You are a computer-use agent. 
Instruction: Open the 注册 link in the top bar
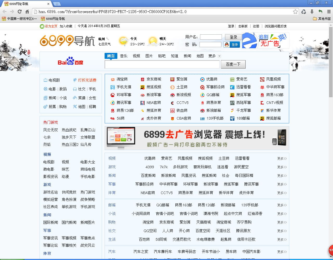coord(256,26)
